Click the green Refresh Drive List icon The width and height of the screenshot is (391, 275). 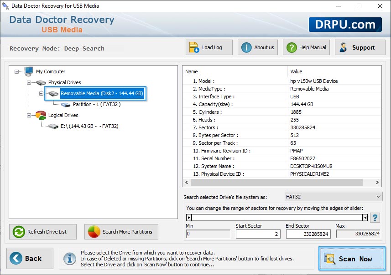pyautogui.click(x=19, y=232)
